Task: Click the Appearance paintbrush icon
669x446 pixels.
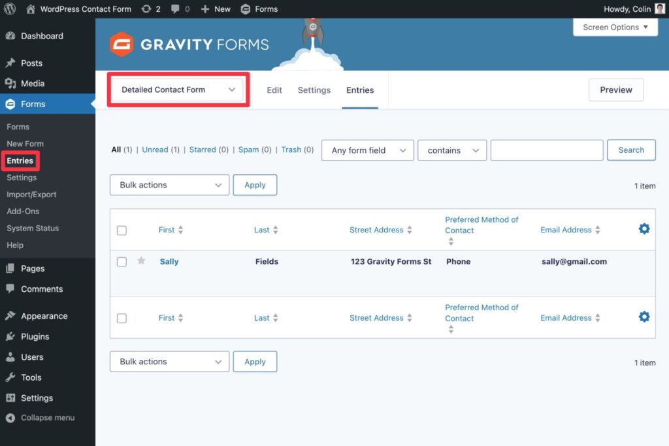Action: coord(10,316)
